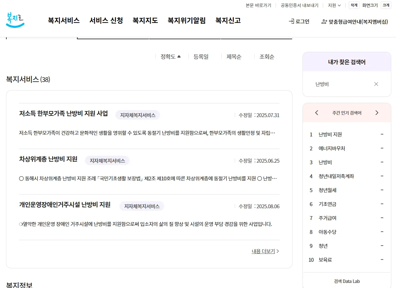Image resolution: width=396 pixels, height=288 pixels.
Task: Click left chevron for previous popular search terms
Action: [x=316, y=112]
